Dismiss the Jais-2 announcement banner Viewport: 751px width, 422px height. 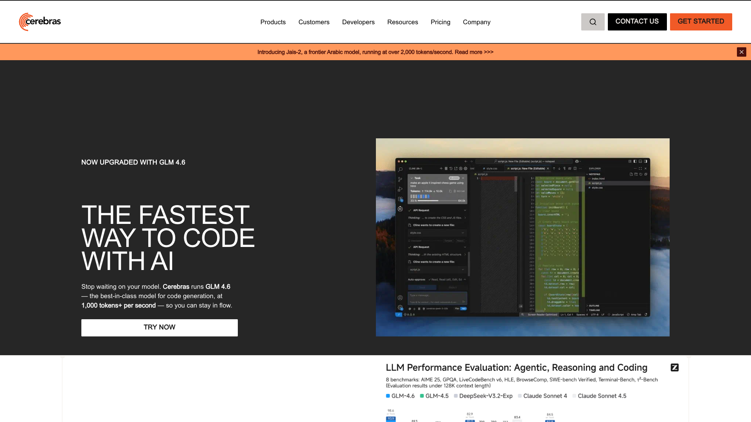coord(741,52)
